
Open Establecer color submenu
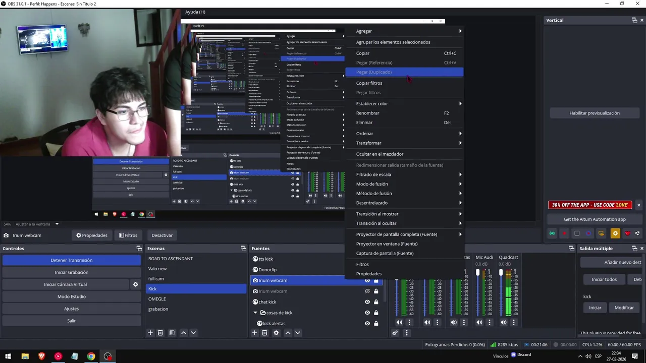[404, 104]
